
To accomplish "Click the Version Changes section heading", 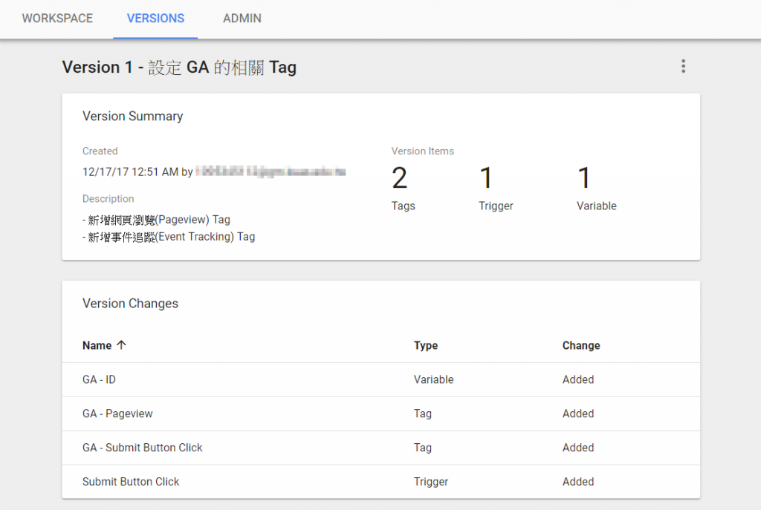I will pyautogui.click(x=131, y=304).
